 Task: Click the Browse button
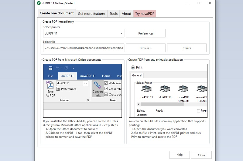[145, 48]
